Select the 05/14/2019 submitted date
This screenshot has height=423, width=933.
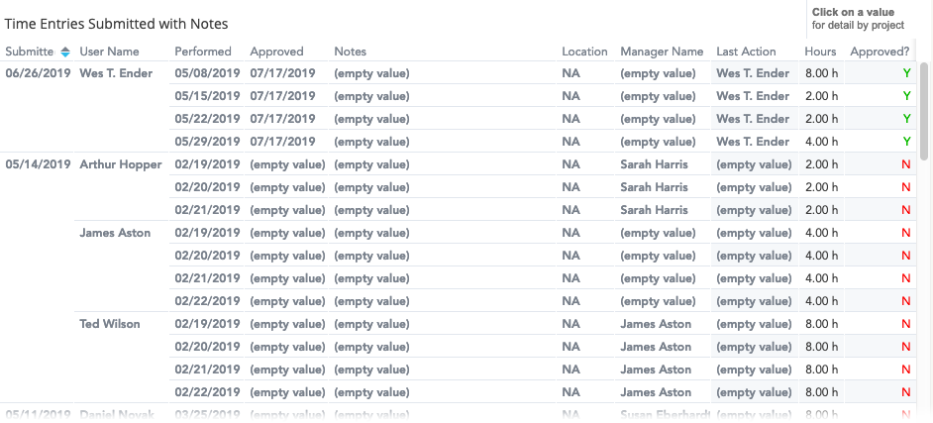[x=38, y=164]
